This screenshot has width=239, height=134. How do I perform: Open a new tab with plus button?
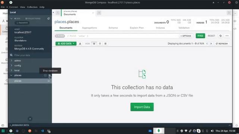pos(99,13)
